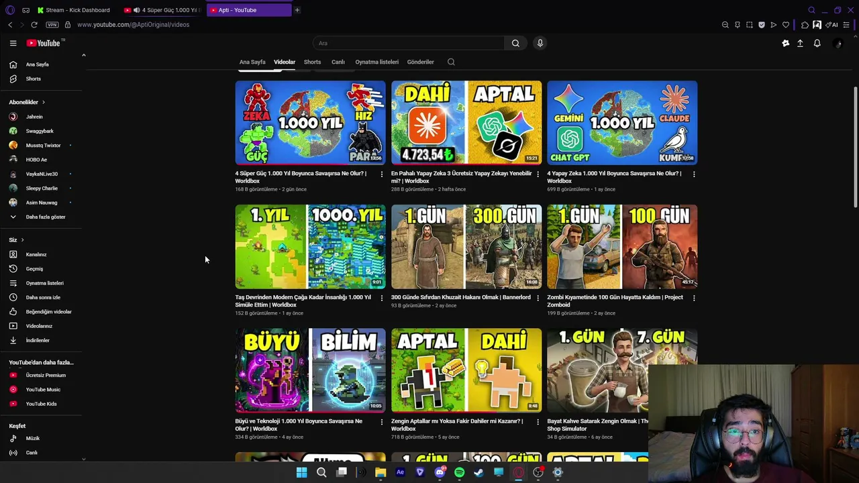
Task: Open 'Büyü ve Teknoloji 1.000 Yıl' video title
Action: (299, 425)
